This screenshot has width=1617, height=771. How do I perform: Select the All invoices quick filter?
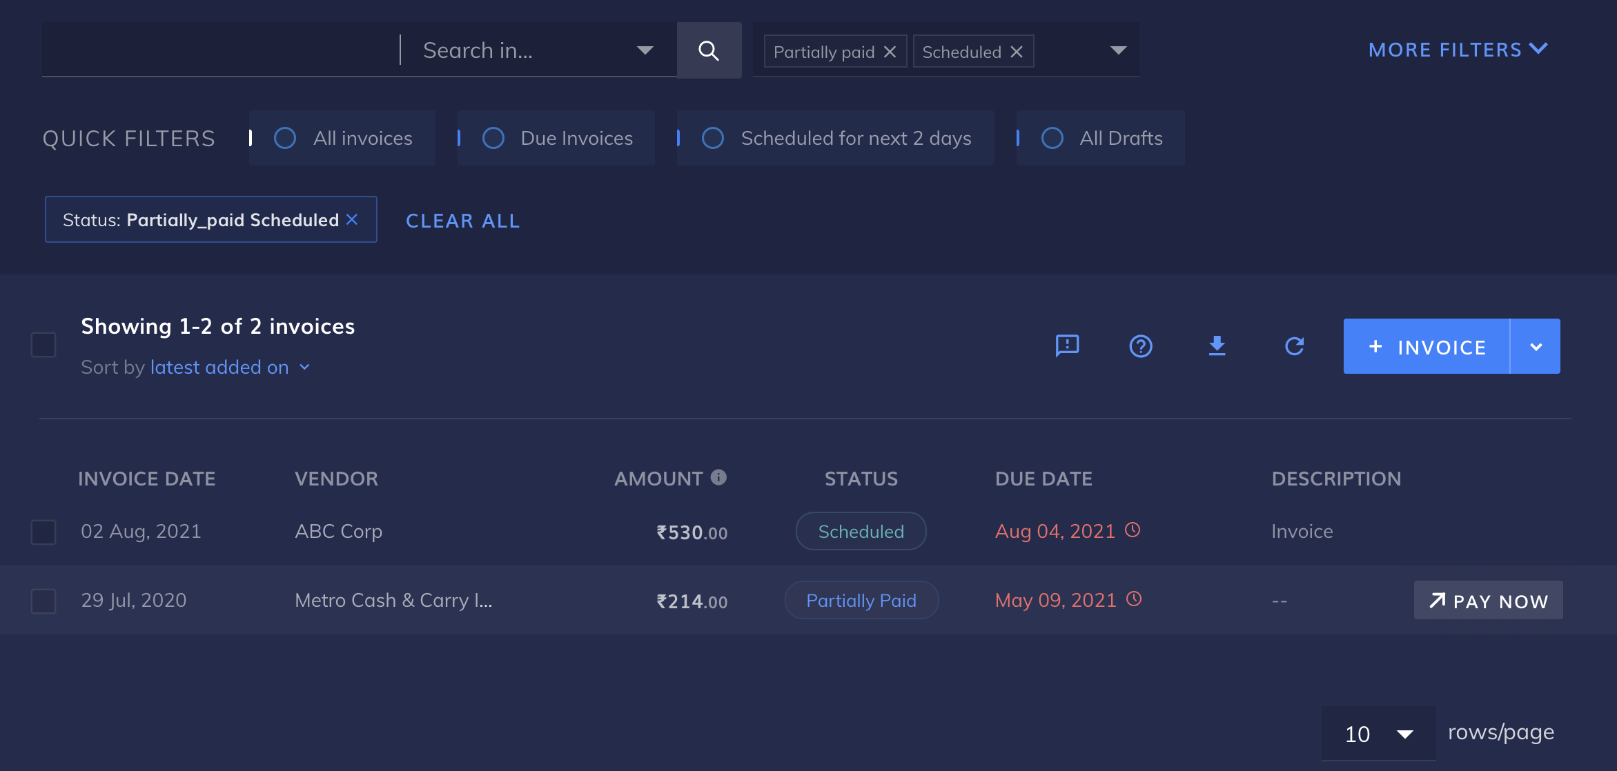pos(342,138)
